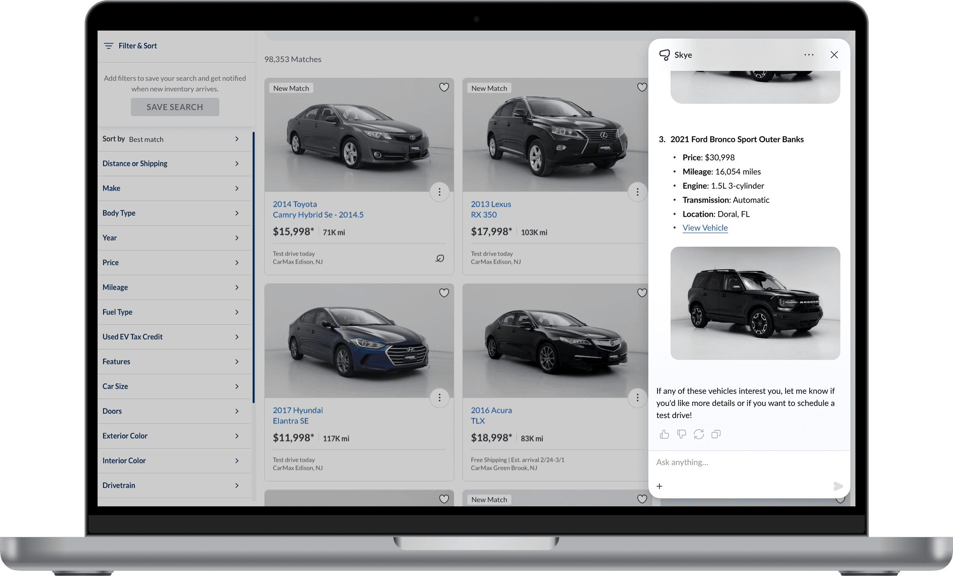Image resolution: width=953 pixels, height=576 pixels.
Task: Open 2017 Hyundai Elantra SE listing title
Action: click(x=298, y=415)
